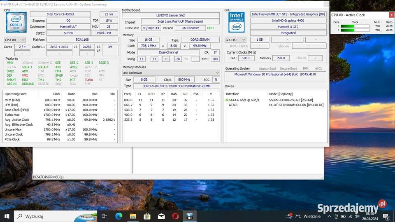The image size is (395, 222).
Task: Click the chipset 'Intel Lynx Point-LP (Mainstream)' field
Action: click(180, 21)
